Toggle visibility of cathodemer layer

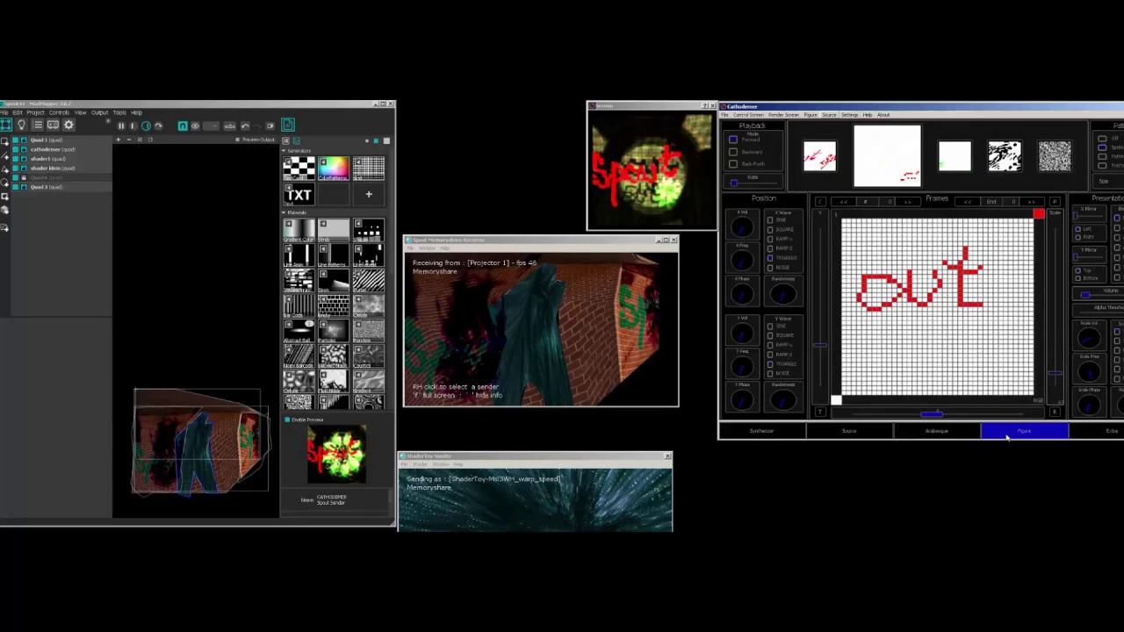coord(15,149)
